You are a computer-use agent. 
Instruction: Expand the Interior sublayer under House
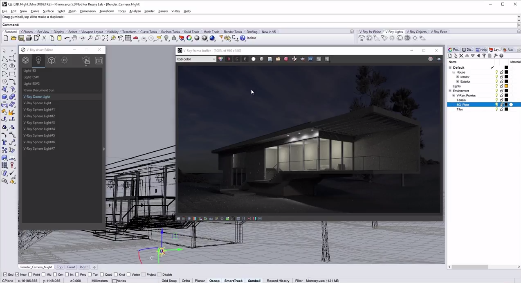point(458,77)
